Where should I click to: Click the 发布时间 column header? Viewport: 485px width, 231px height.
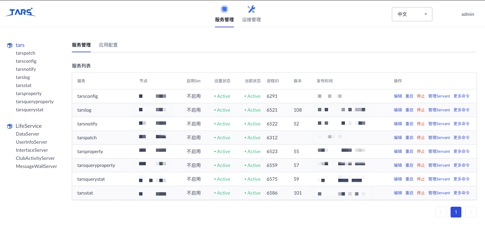(x=325, y=81)
